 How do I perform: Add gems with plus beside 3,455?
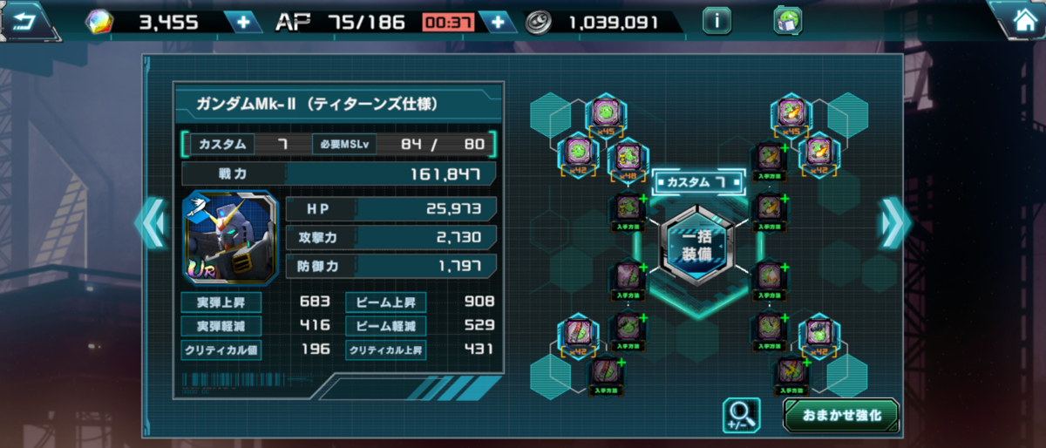243,22
